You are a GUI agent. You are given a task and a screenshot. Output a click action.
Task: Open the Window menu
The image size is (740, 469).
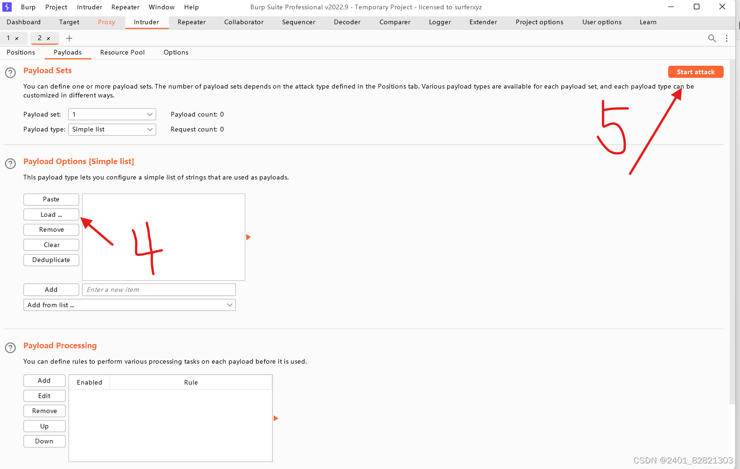pyautogui.click(x=161, y=7)
